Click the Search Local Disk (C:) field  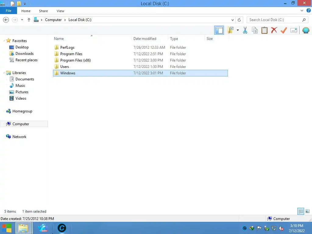click(x=275, y=20)
